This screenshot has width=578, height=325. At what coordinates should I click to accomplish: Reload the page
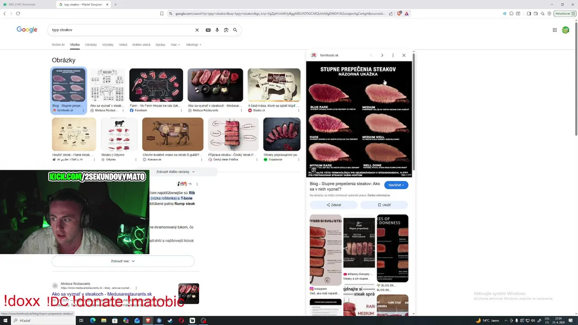pyautogui.click(x=18, y=14)
